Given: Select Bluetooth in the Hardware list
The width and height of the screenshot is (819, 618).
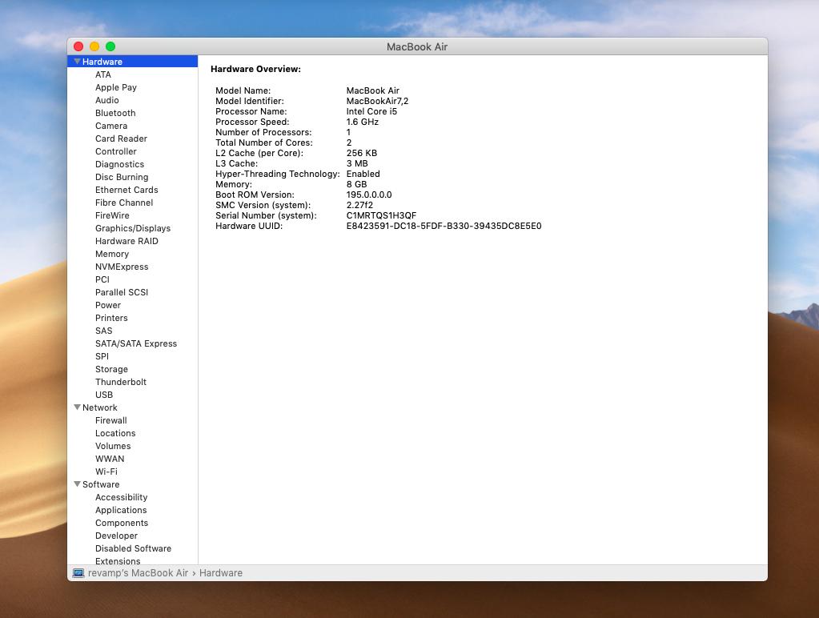Looking at the screenshot, I should point(115,113).
